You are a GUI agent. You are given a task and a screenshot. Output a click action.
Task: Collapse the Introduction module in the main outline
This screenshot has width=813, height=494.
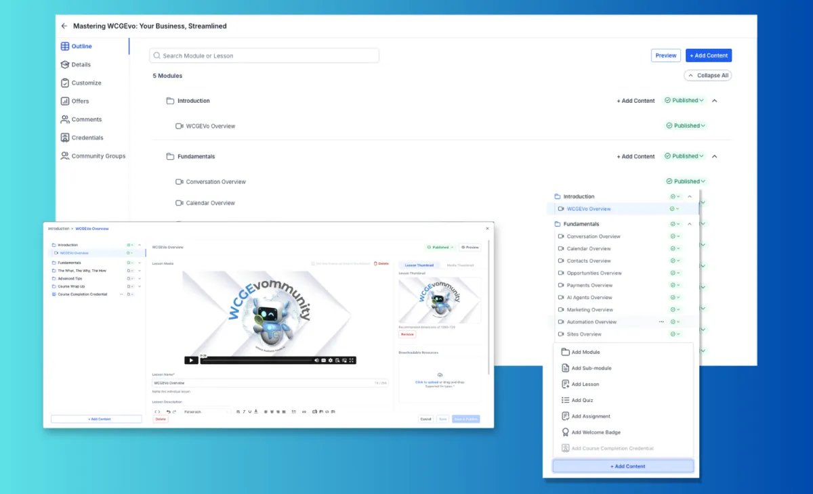click(x=715, y=100)
